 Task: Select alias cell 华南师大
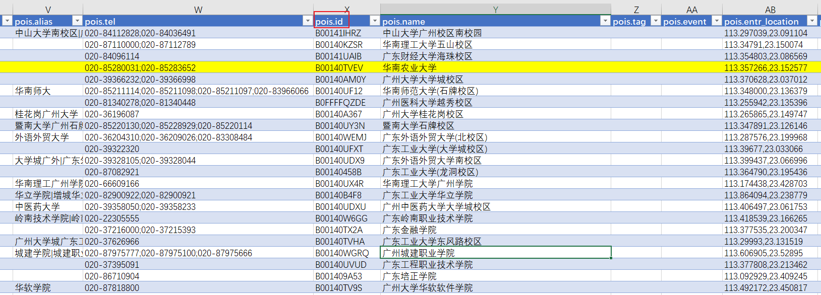click(48, 91)
